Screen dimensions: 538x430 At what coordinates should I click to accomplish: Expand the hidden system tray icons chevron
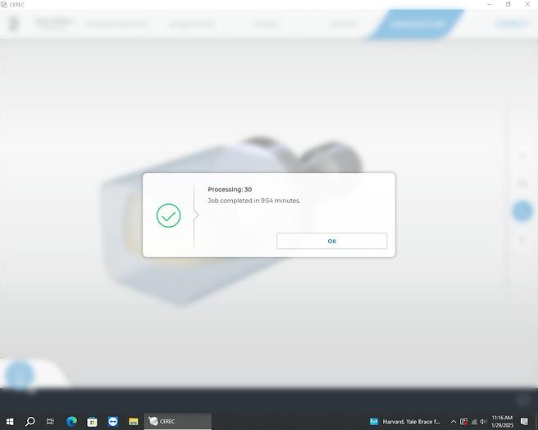[x=454, y=421]
